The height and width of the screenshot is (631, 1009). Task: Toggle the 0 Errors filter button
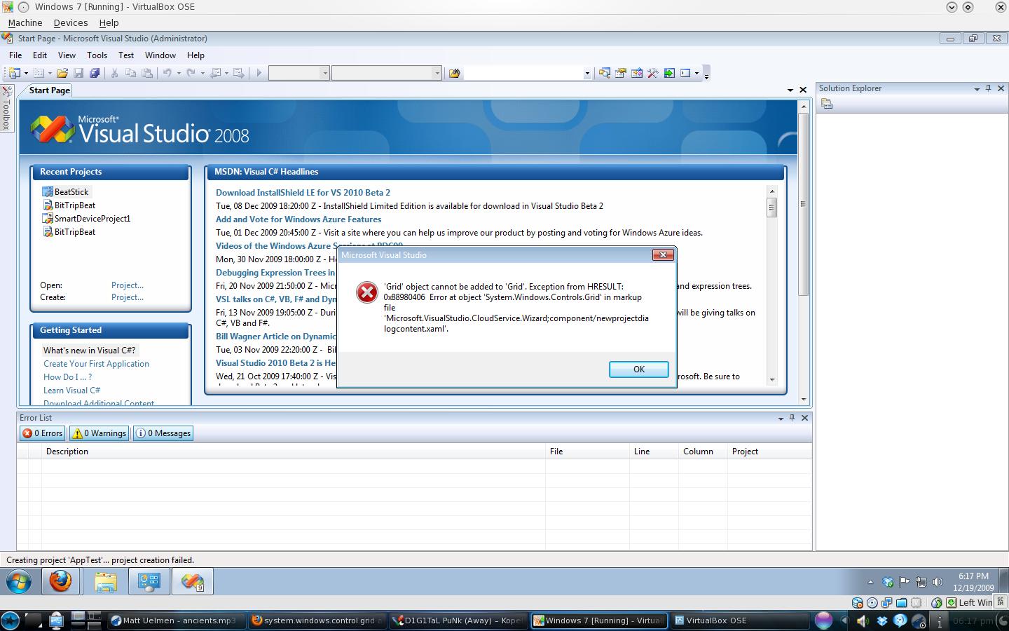[x=43, y=433]
